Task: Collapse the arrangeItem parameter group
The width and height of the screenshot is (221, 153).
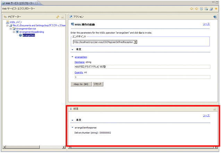Action: click(x=72, y=57)
